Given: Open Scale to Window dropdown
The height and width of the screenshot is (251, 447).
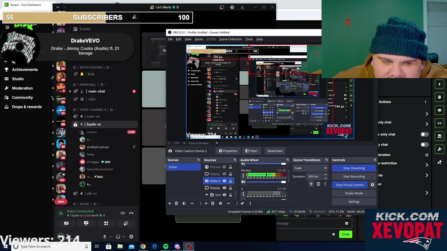Looking at the screenshot, I should point(203,143).
